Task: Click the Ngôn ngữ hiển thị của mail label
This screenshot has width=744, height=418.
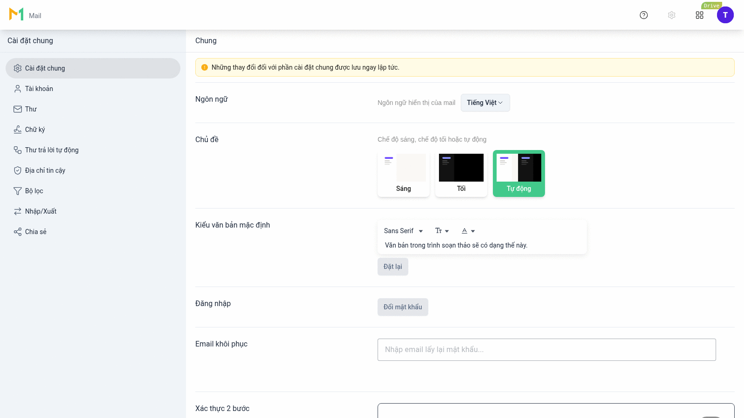Action: point(417,103)
